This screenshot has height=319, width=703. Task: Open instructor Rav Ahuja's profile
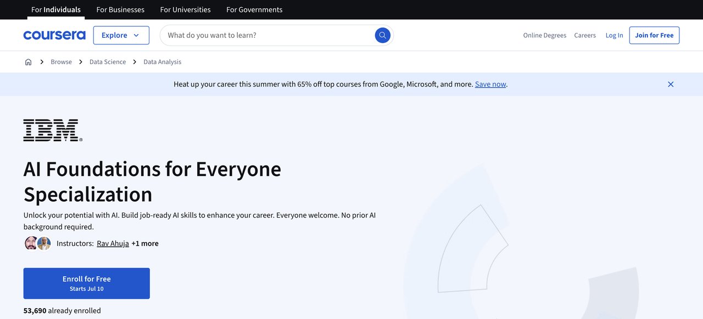pos(113,243)
